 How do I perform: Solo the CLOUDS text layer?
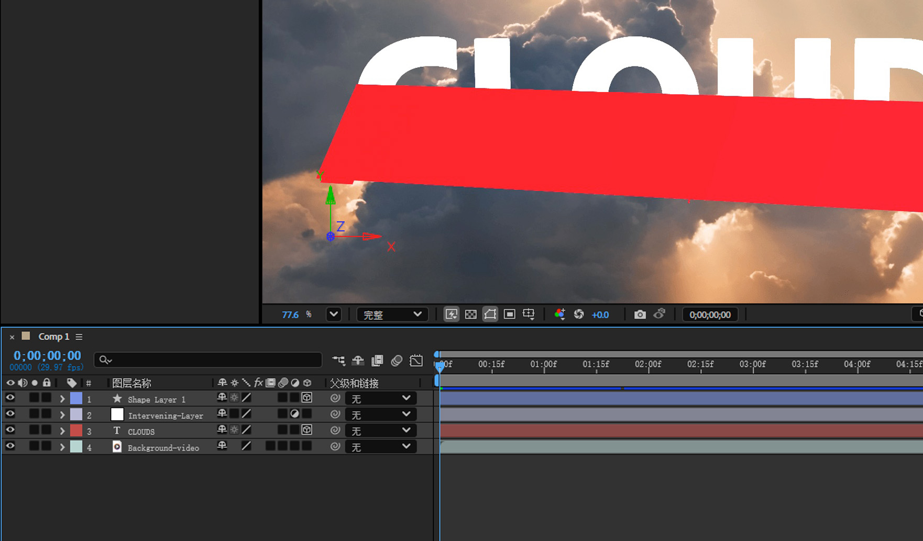(35, 430)
